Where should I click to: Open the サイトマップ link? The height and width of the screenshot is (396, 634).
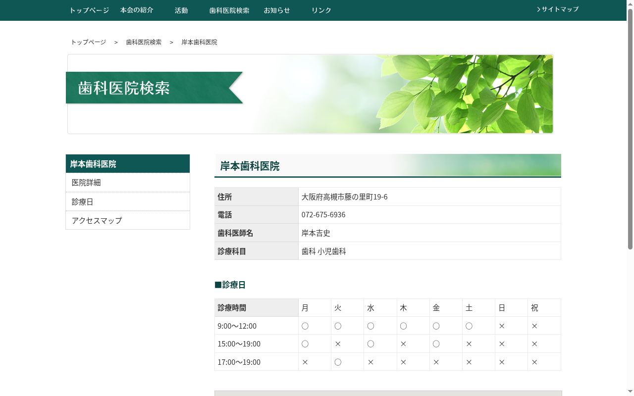[558, 9]
